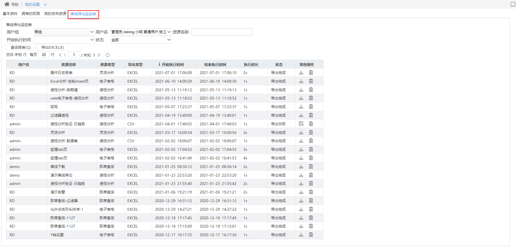
Task: Click the 导出类型 column header
Action: click(135, 65)
